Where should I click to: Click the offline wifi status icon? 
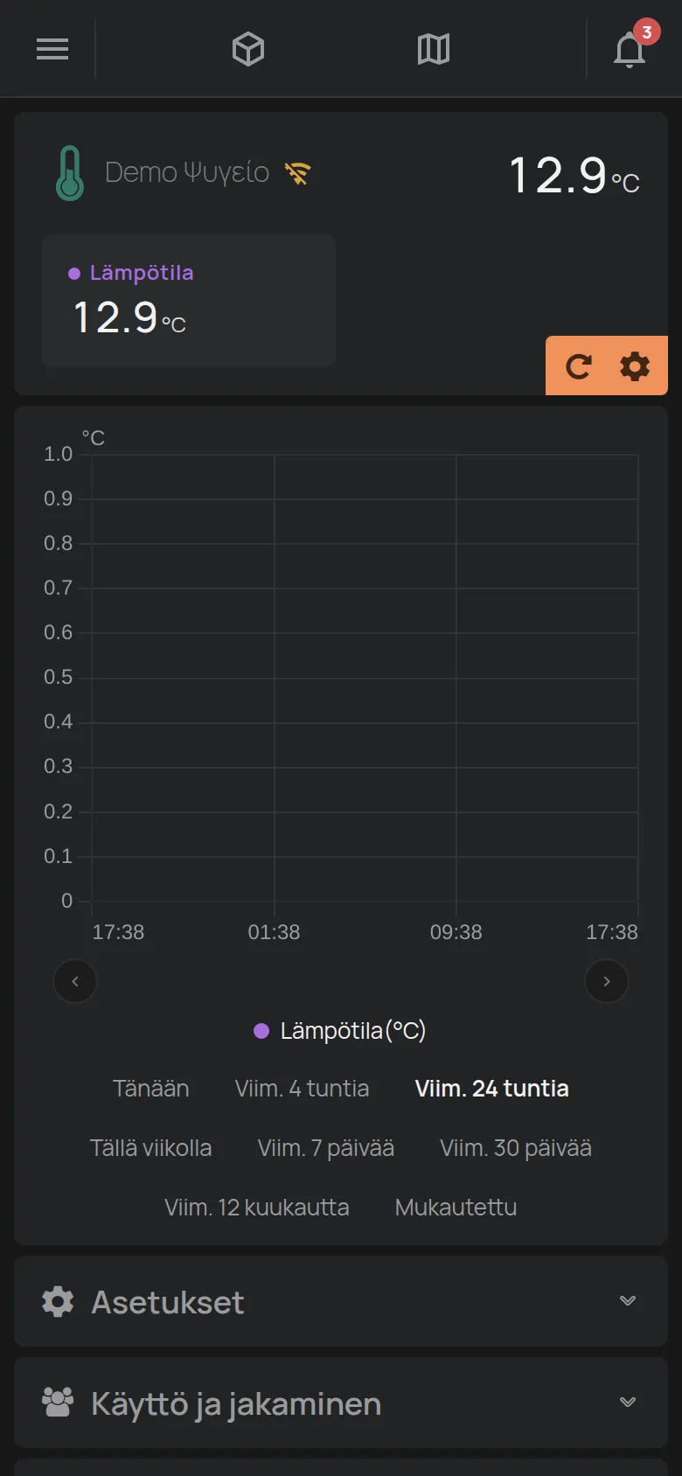tap(297, 173)
